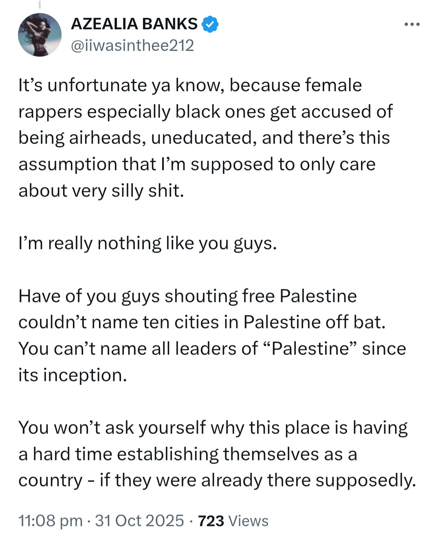Click the line "a hard time establishing themselves"
The image size is (440, 539).
[x=188, y=454]
